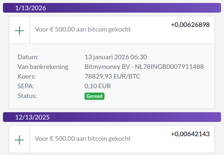The image size is (224, 155).
Task: Click the Datum label
Action: pos(28,57)
